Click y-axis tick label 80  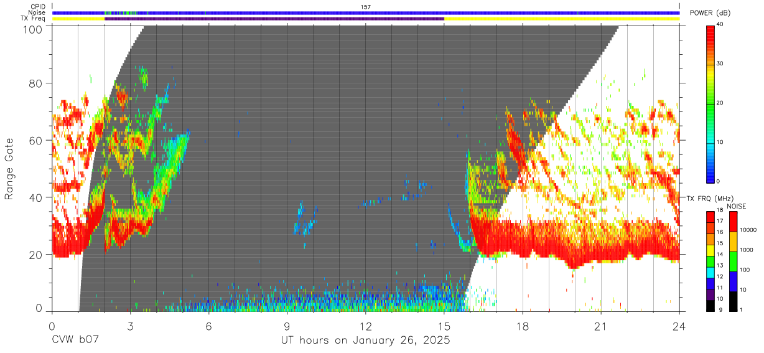click(x=37, y=83)
